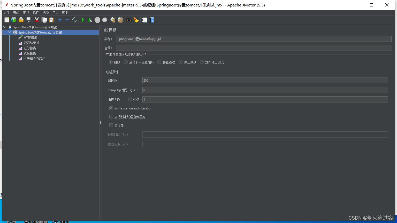Clear current results with single broom-gear icon
The width and height of the screenshot is (397, 223).
113,20
